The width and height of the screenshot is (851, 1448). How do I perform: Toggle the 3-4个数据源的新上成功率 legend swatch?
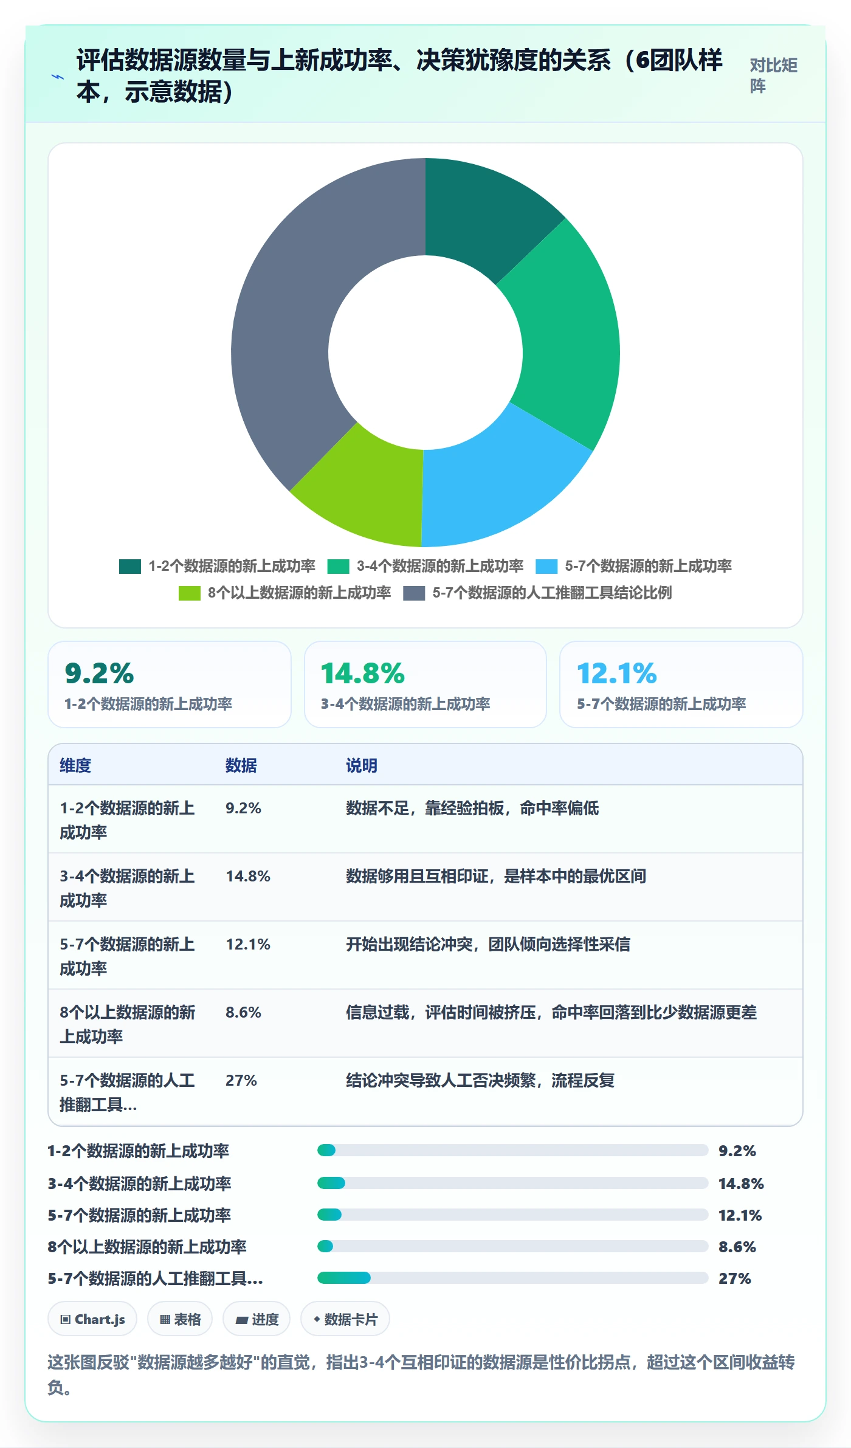click(x=338, y=567)
